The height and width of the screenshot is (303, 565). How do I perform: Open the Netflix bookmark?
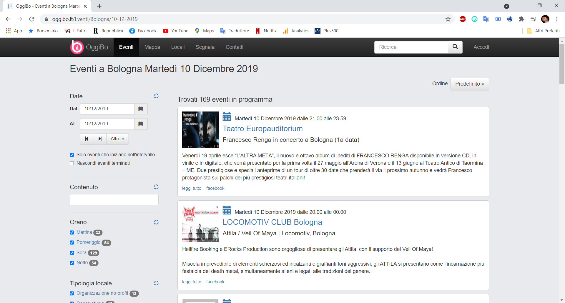(266, 31)
